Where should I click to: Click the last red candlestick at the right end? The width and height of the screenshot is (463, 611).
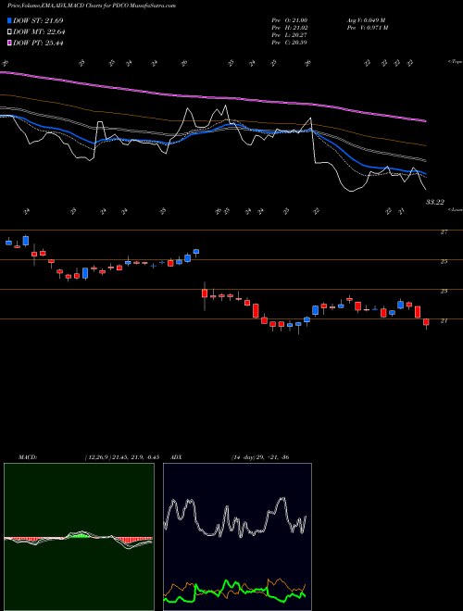click(x=426, y=322)
